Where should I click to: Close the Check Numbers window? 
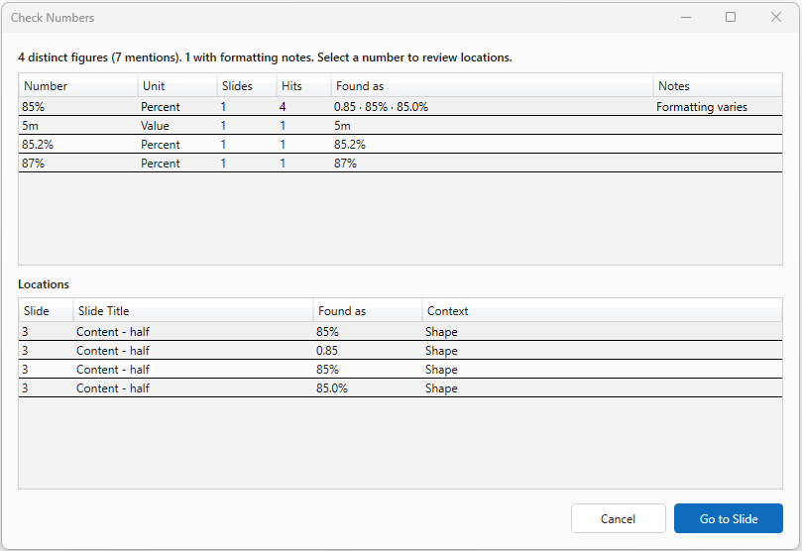point(776,17)
